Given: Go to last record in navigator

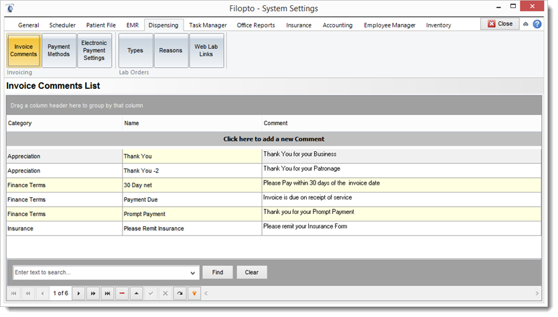Looking at the screenshot, I should (107, 294).
